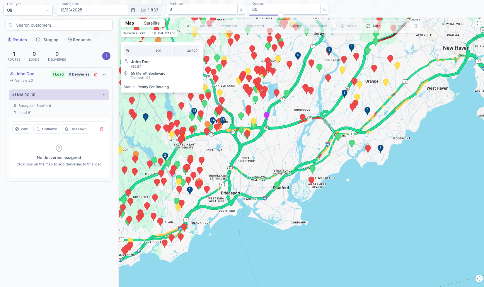This screenshot has width=484, height=287.
Task: Enter fullscreen map view
Action: 479,23
